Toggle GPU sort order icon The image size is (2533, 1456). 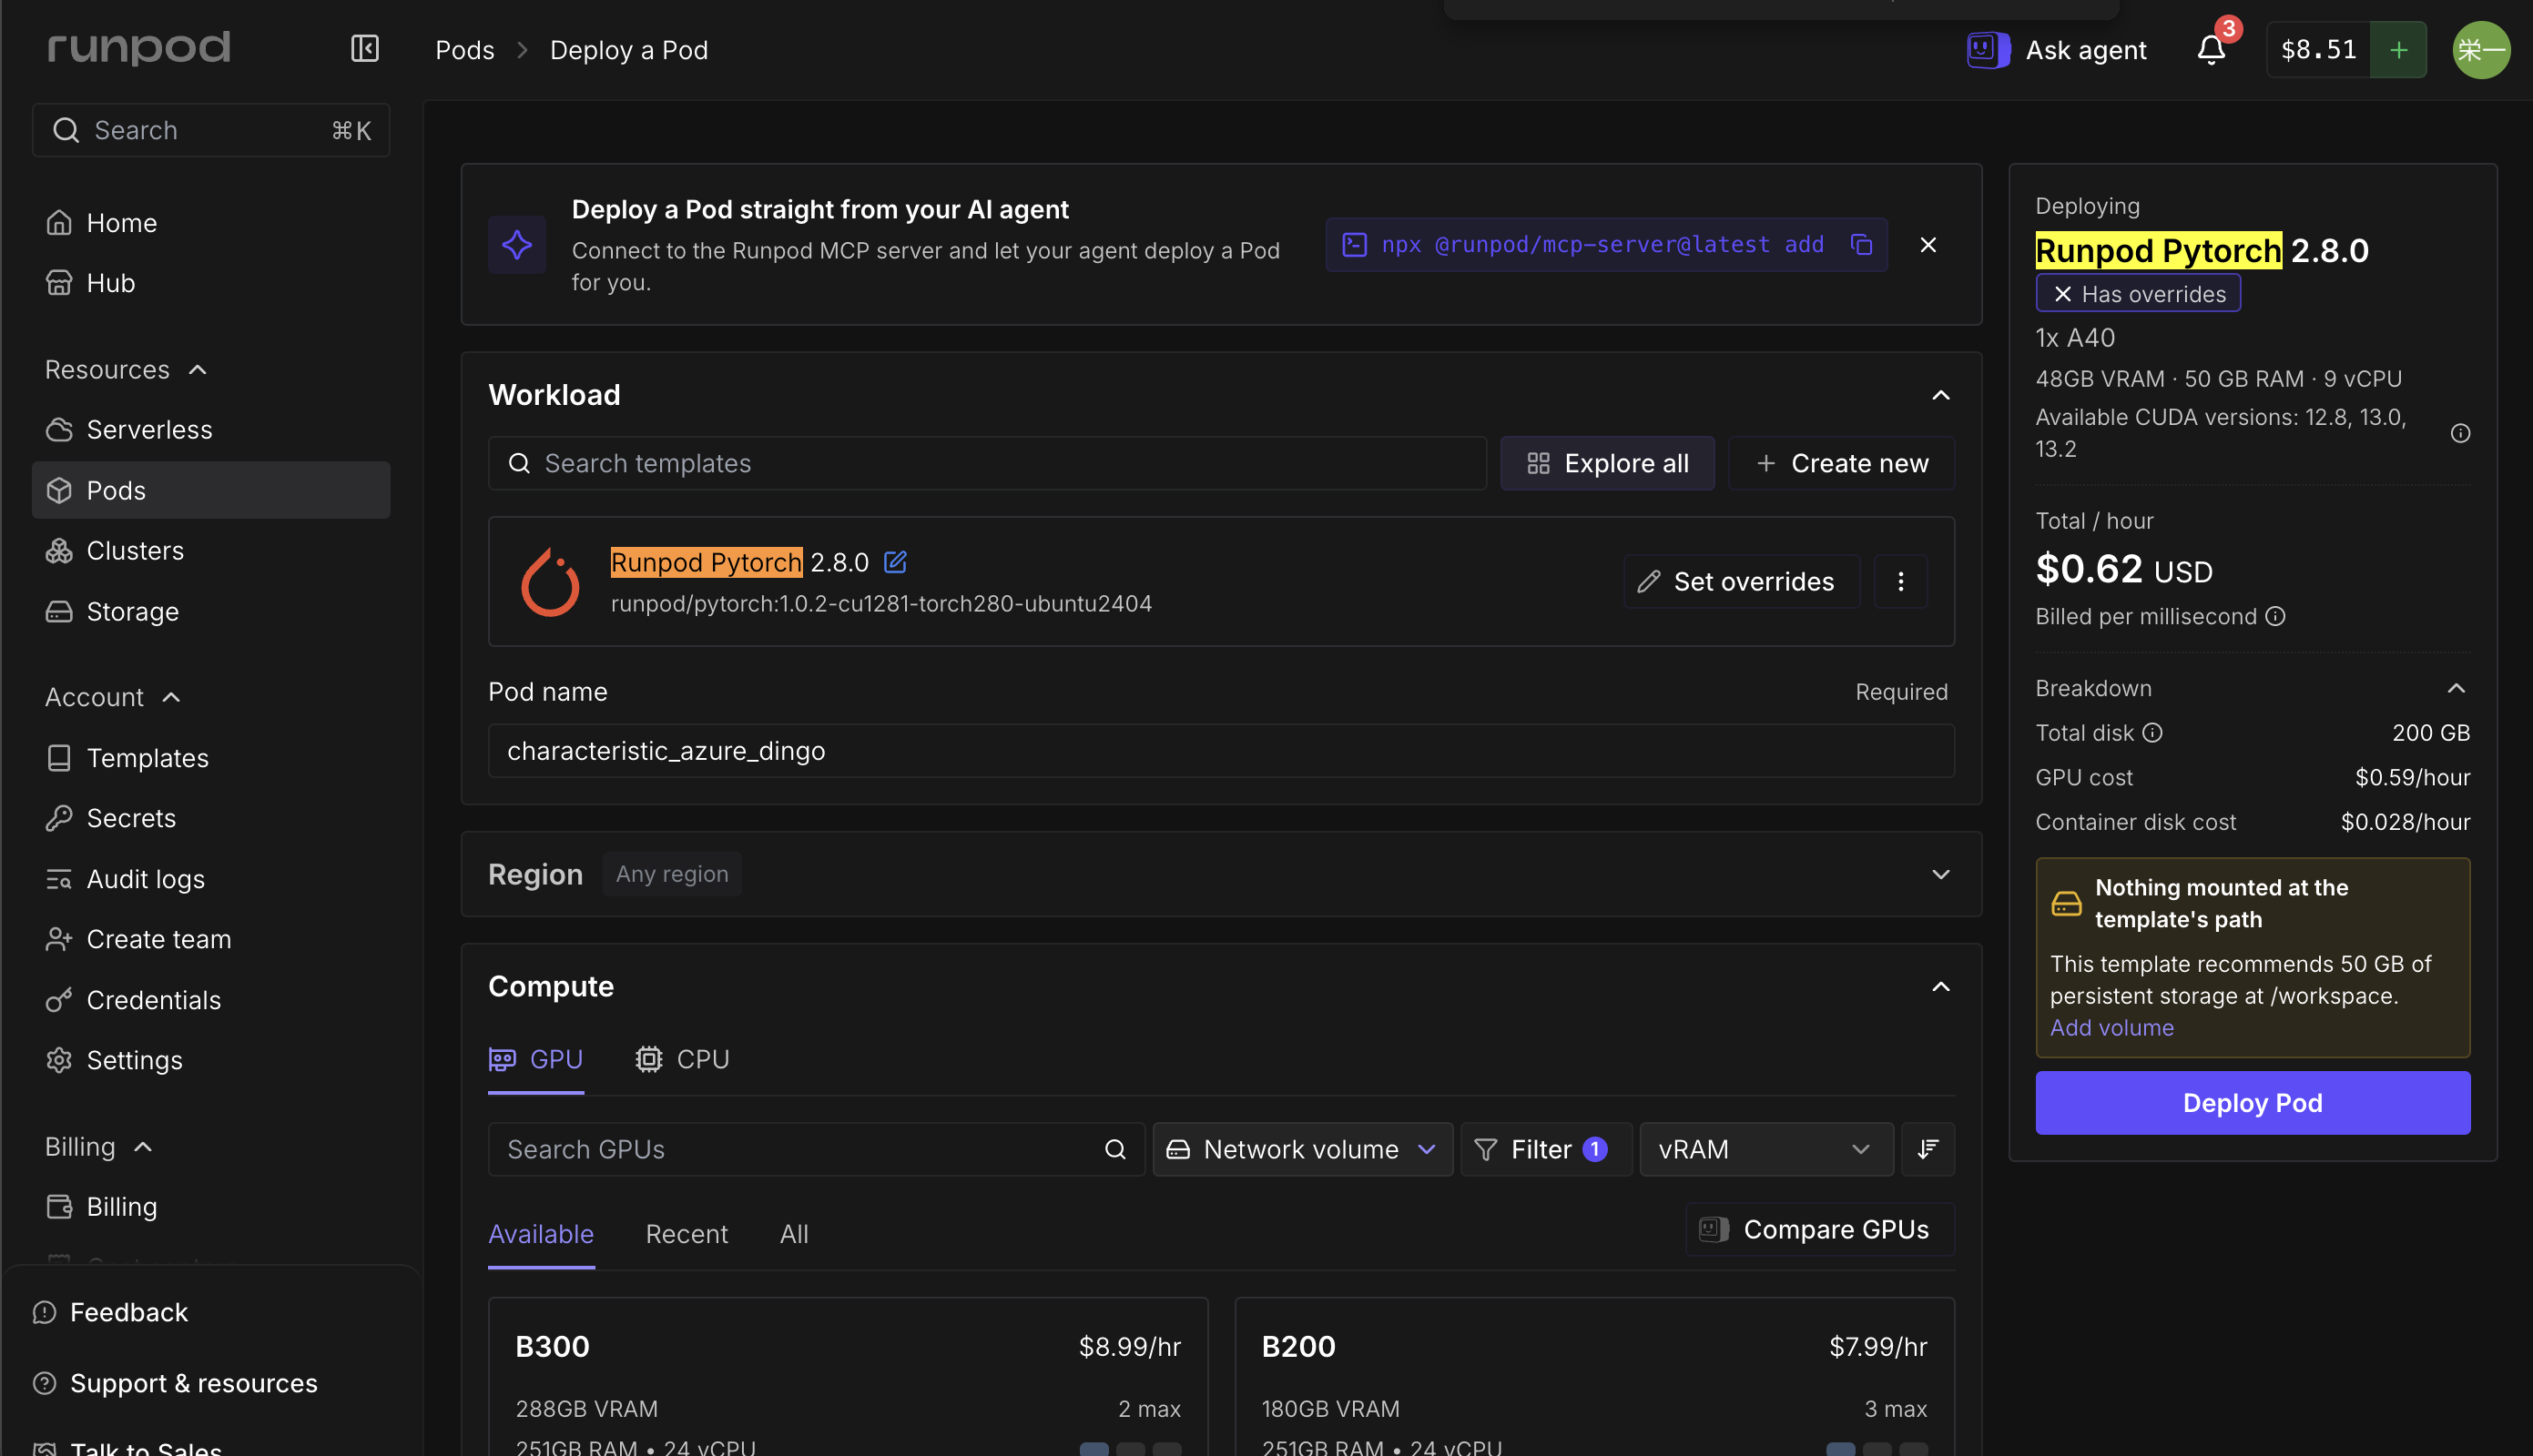(x=1927, y=1149)
